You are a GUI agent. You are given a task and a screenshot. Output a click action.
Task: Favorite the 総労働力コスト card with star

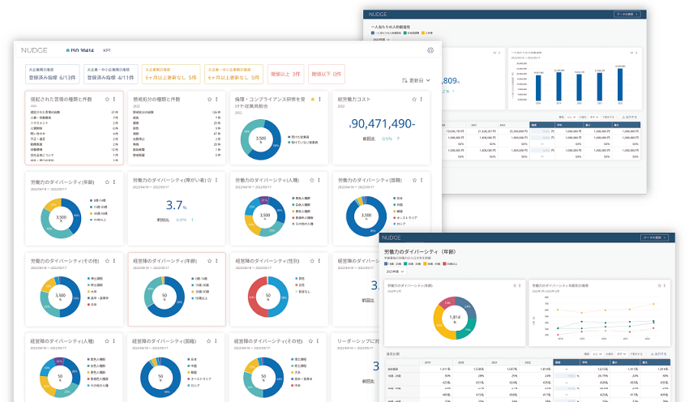tap(414, 100)
